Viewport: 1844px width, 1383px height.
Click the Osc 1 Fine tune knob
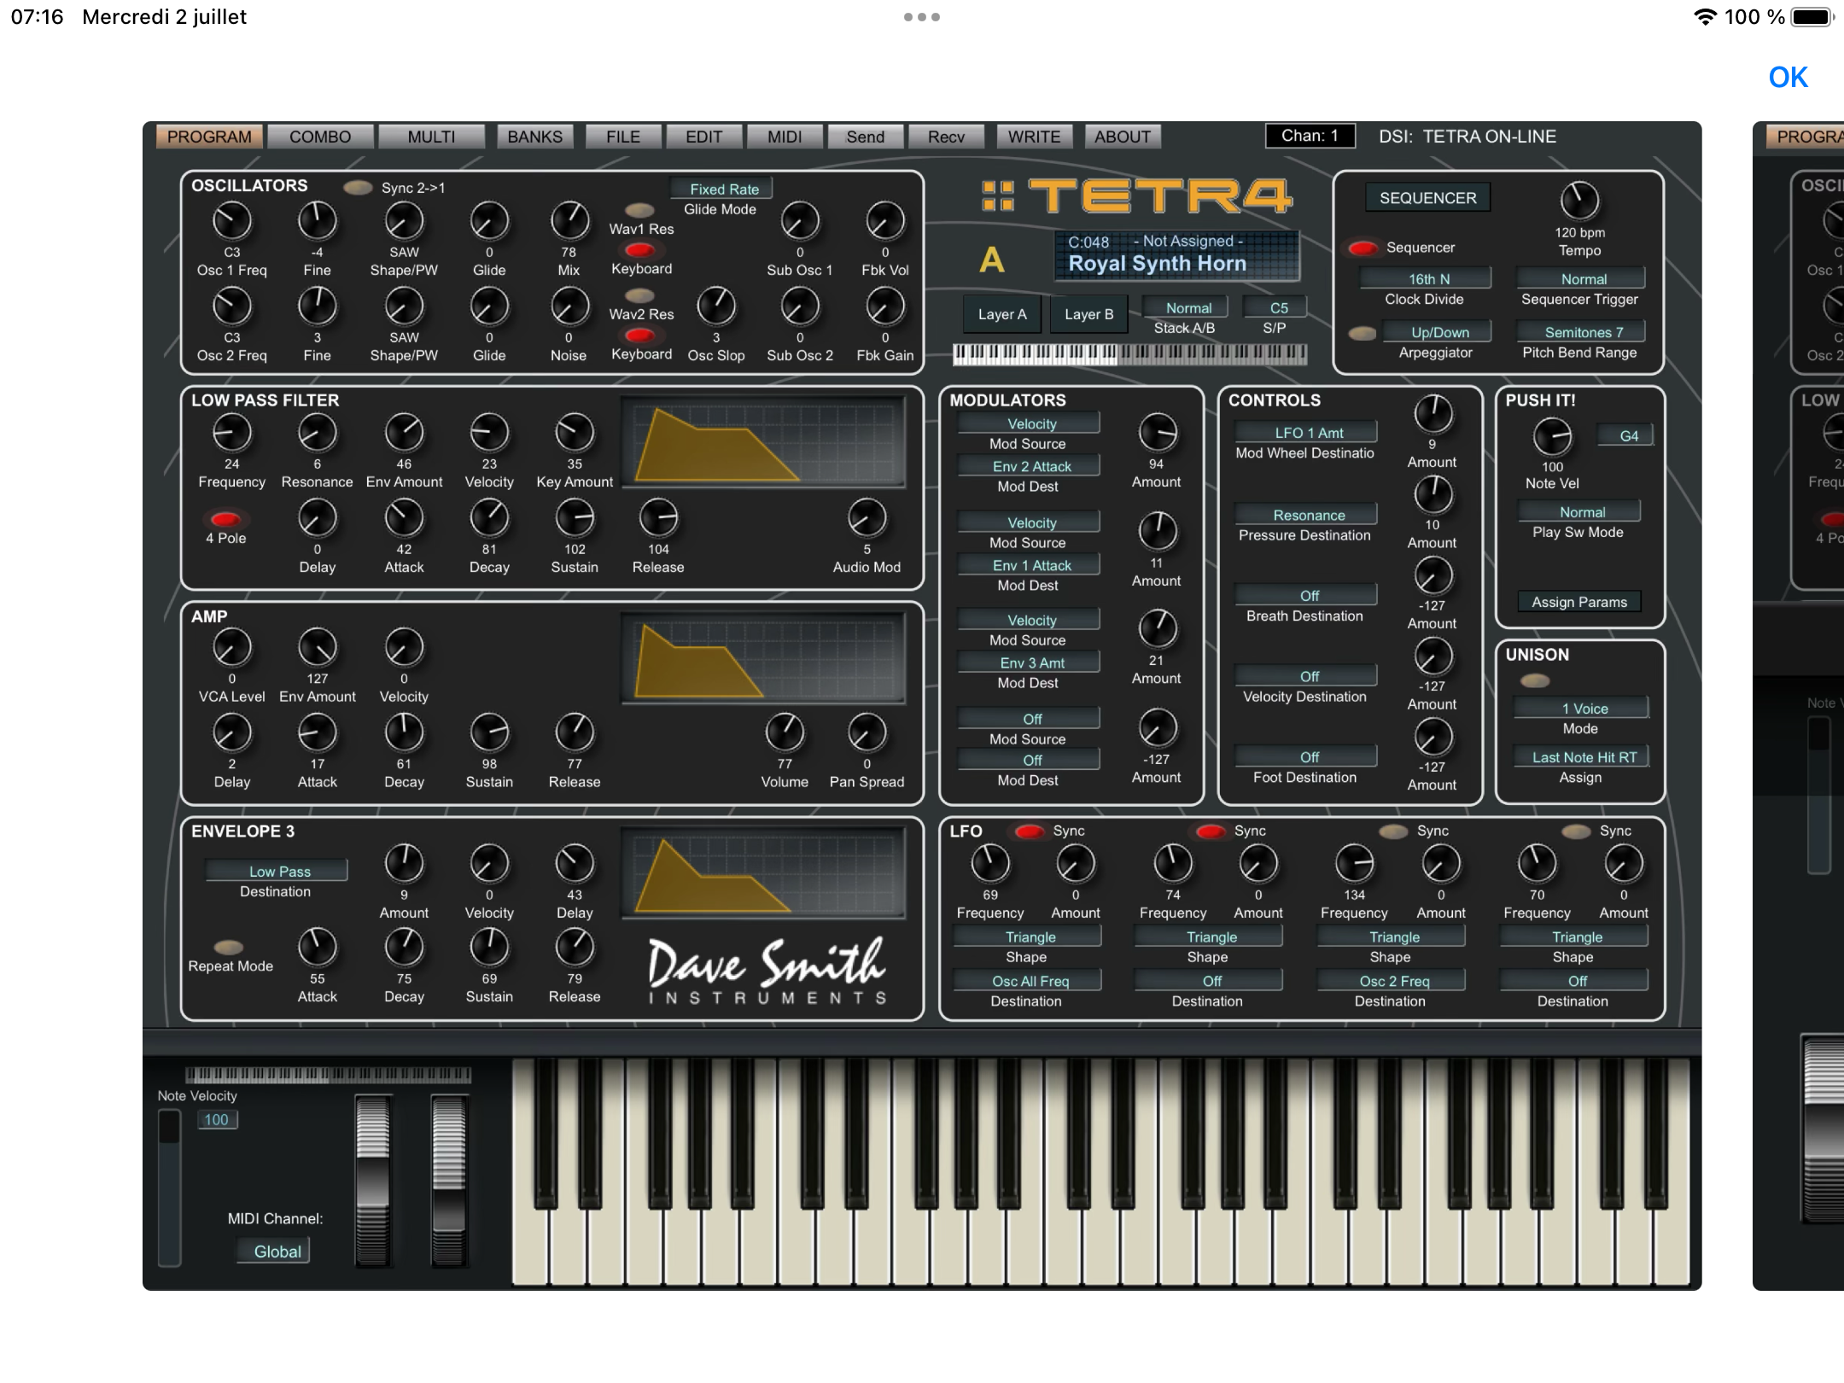(317, 221)
